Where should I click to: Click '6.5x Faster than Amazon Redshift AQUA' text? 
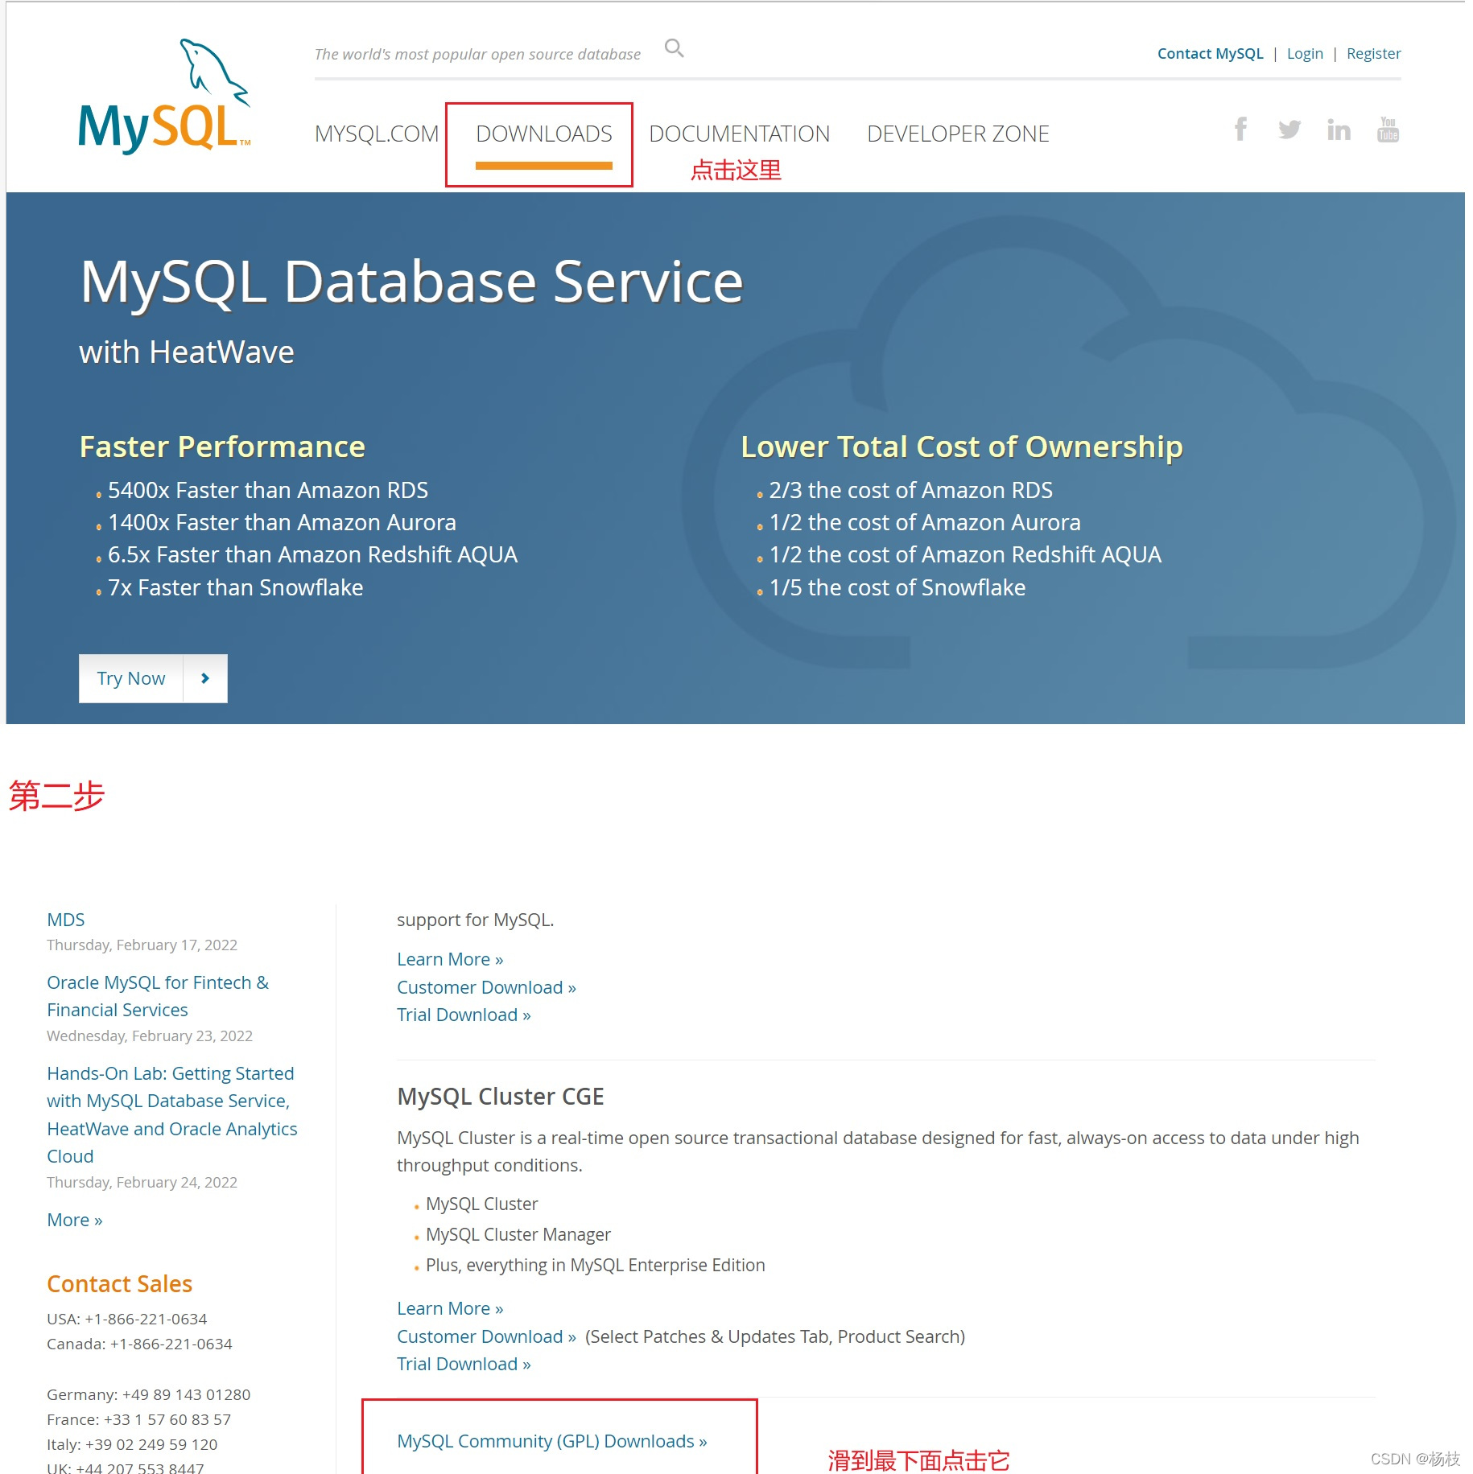(312, 554)
